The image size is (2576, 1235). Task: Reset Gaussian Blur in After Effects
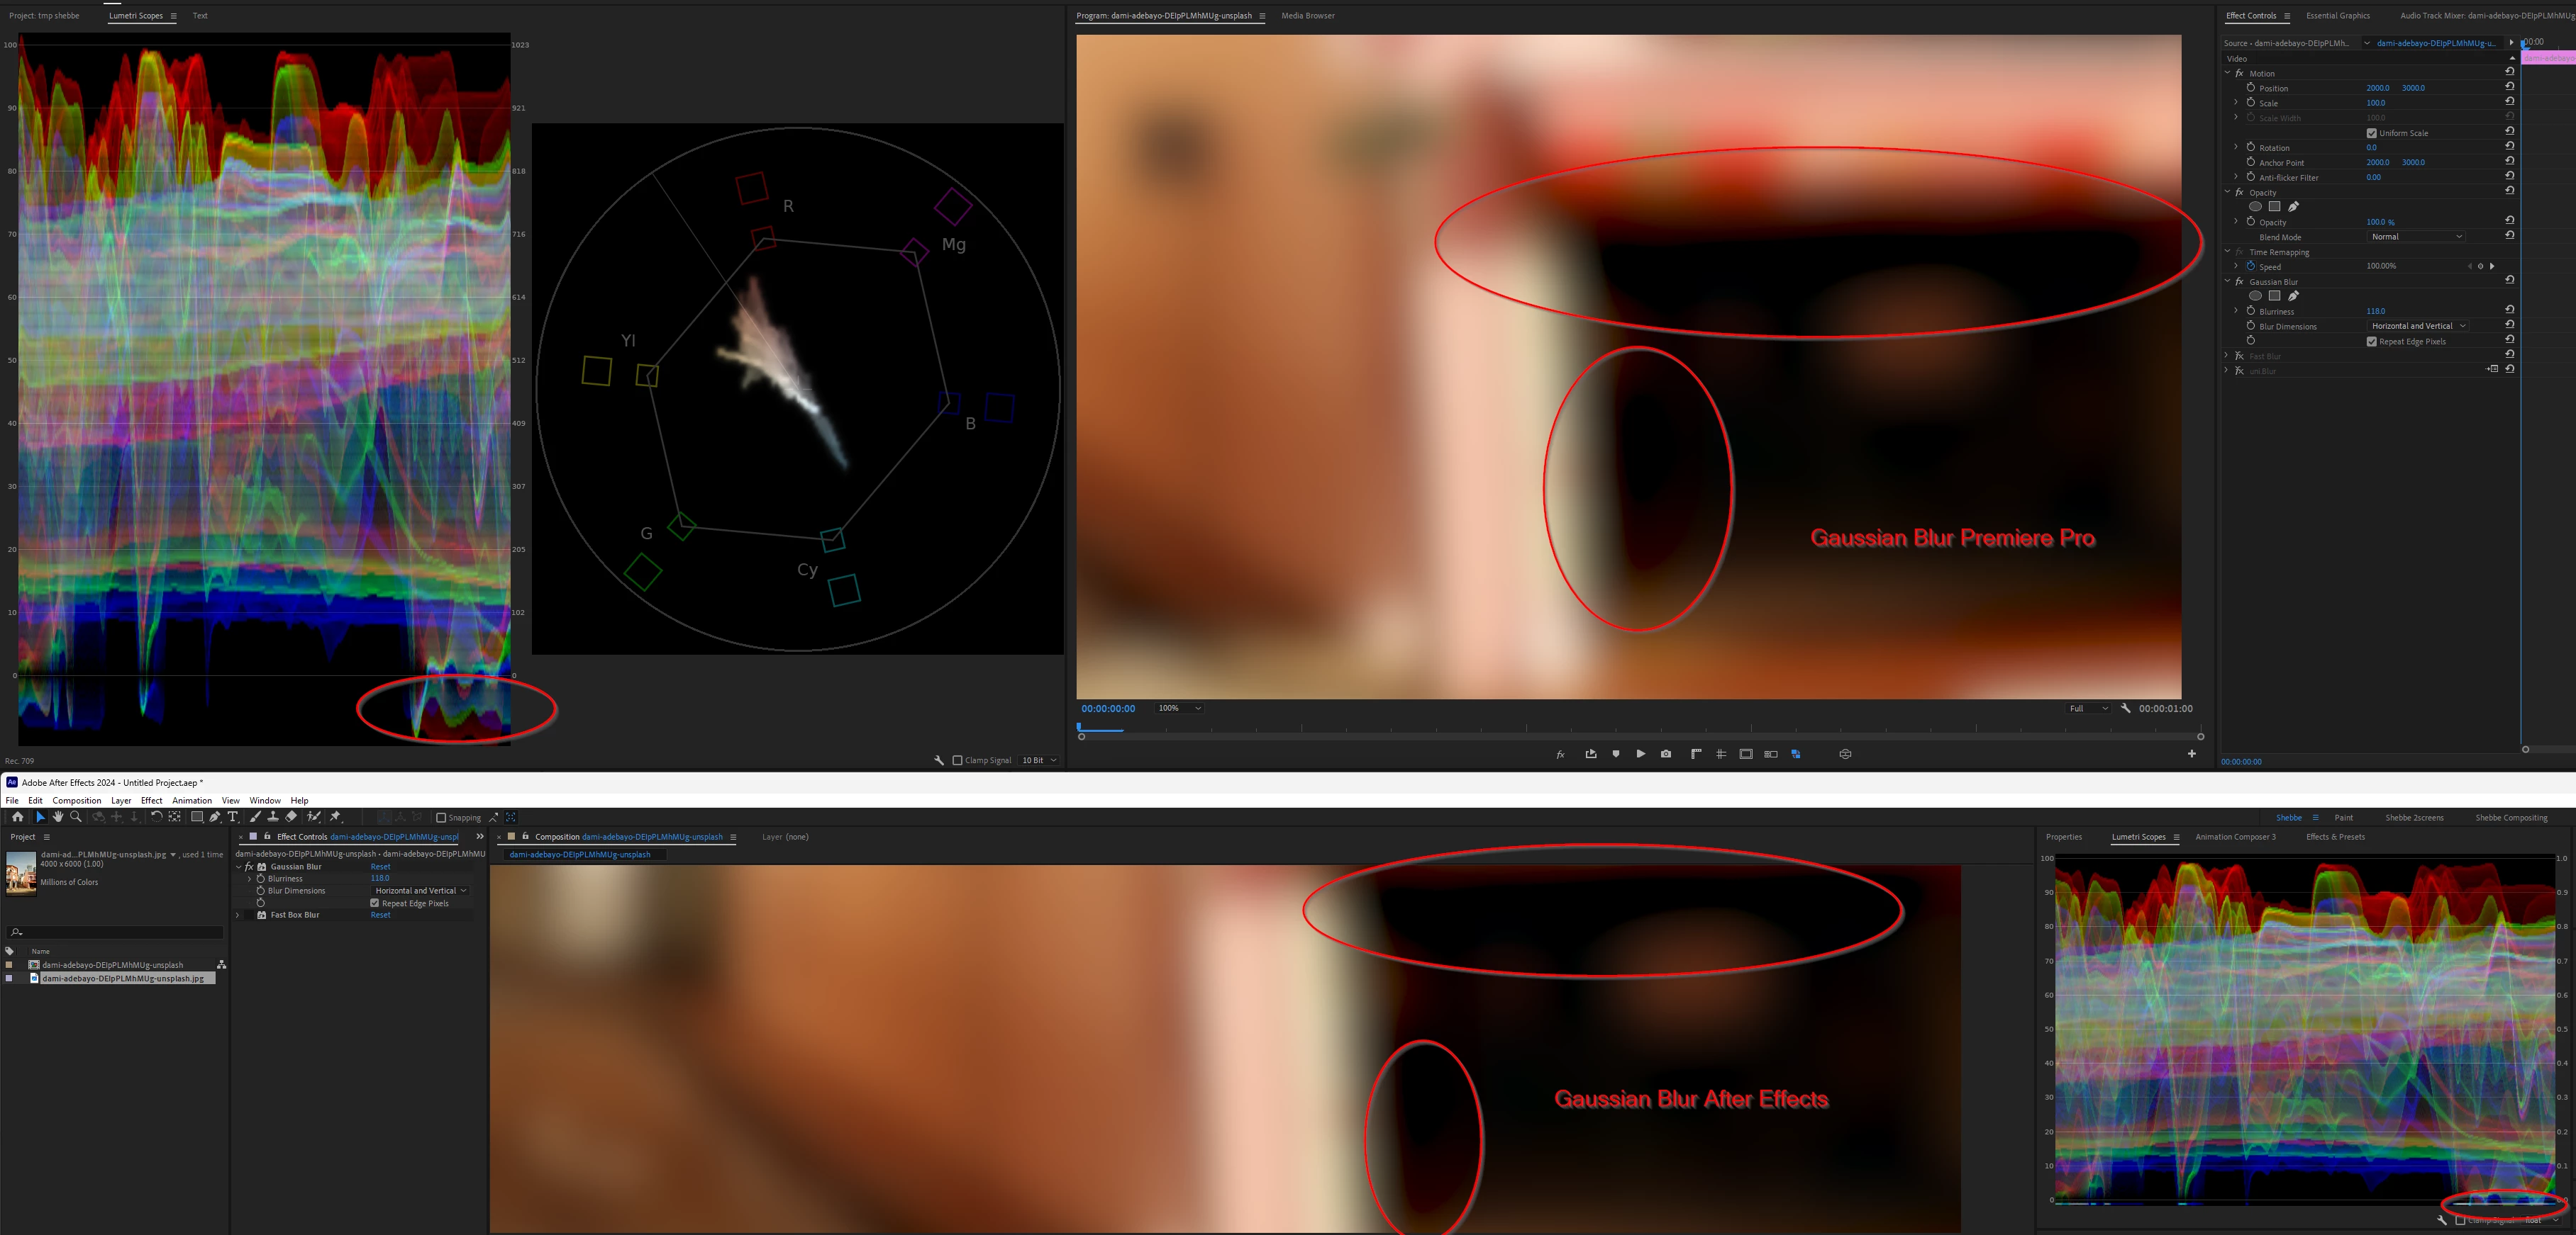tap(380, 867)
